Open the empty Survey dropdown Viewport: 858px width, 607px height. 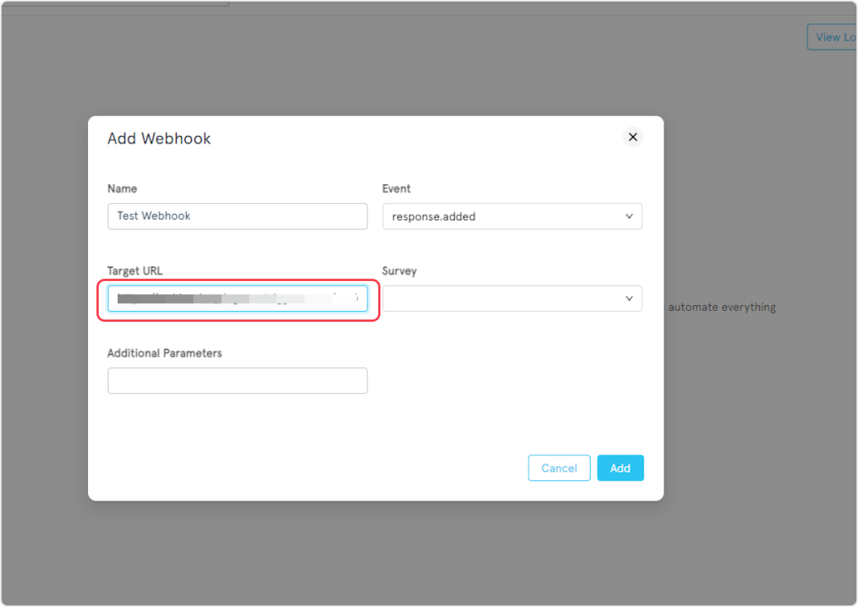pyautogui.click(x=511, y=298)
